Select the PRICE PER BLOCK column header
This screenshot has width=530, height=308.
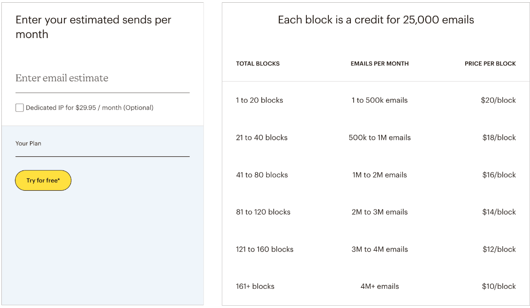(490, 64)
